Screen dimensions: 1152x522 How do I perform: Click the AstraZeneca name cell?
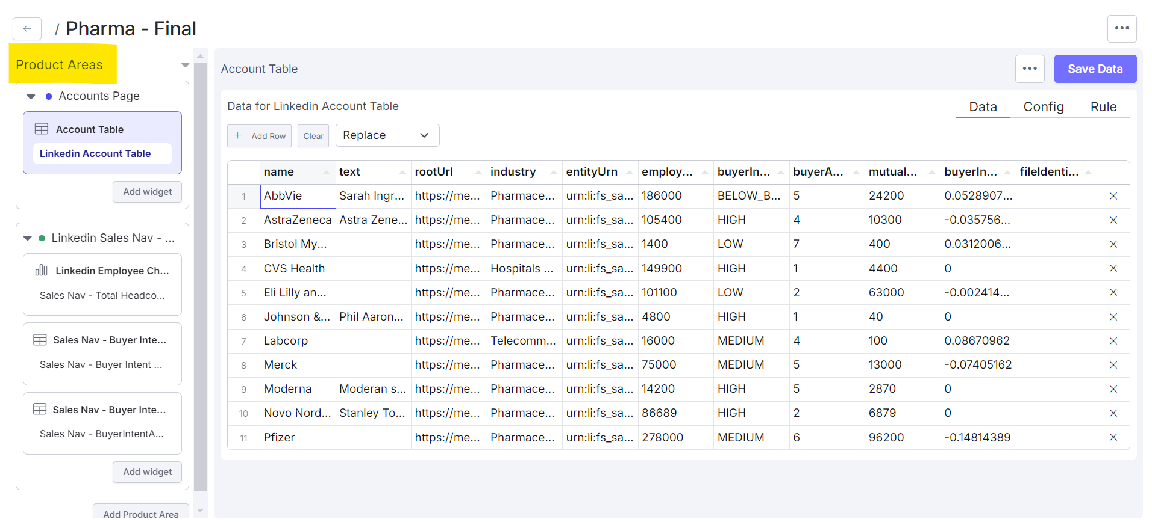tap(297, 220)
